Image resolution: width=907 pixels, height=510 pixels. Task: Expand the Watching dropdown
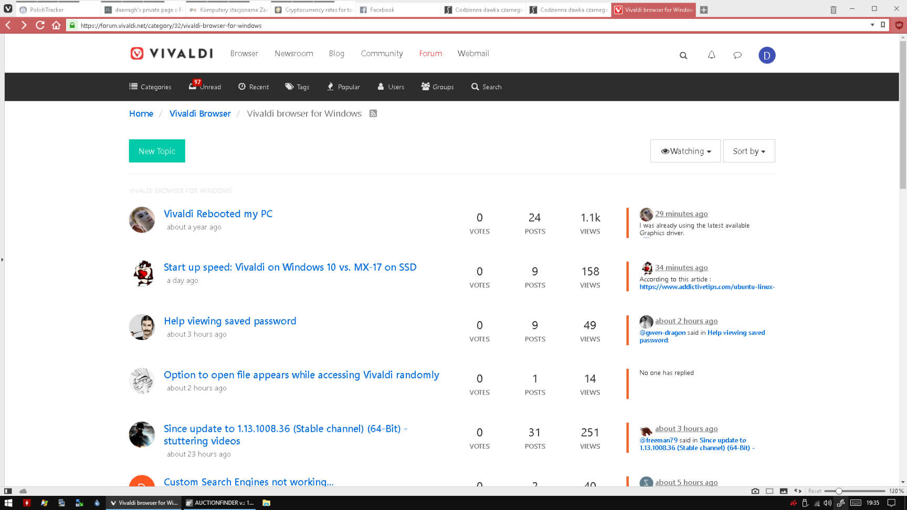point(685,151)
